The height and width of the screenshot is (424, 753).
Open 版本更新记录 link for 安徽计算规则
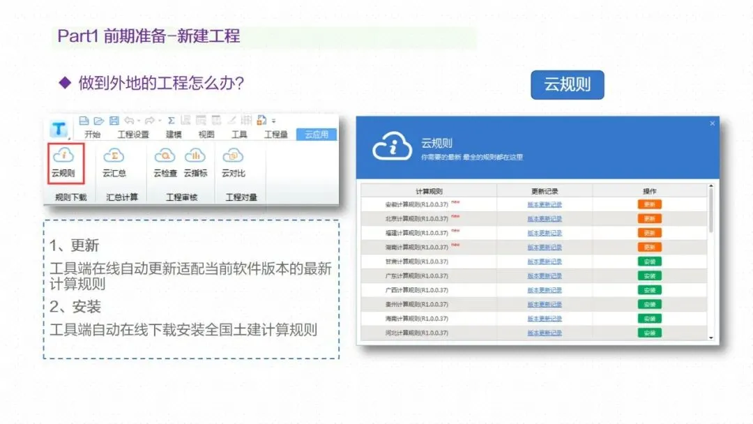click(545, 204)
